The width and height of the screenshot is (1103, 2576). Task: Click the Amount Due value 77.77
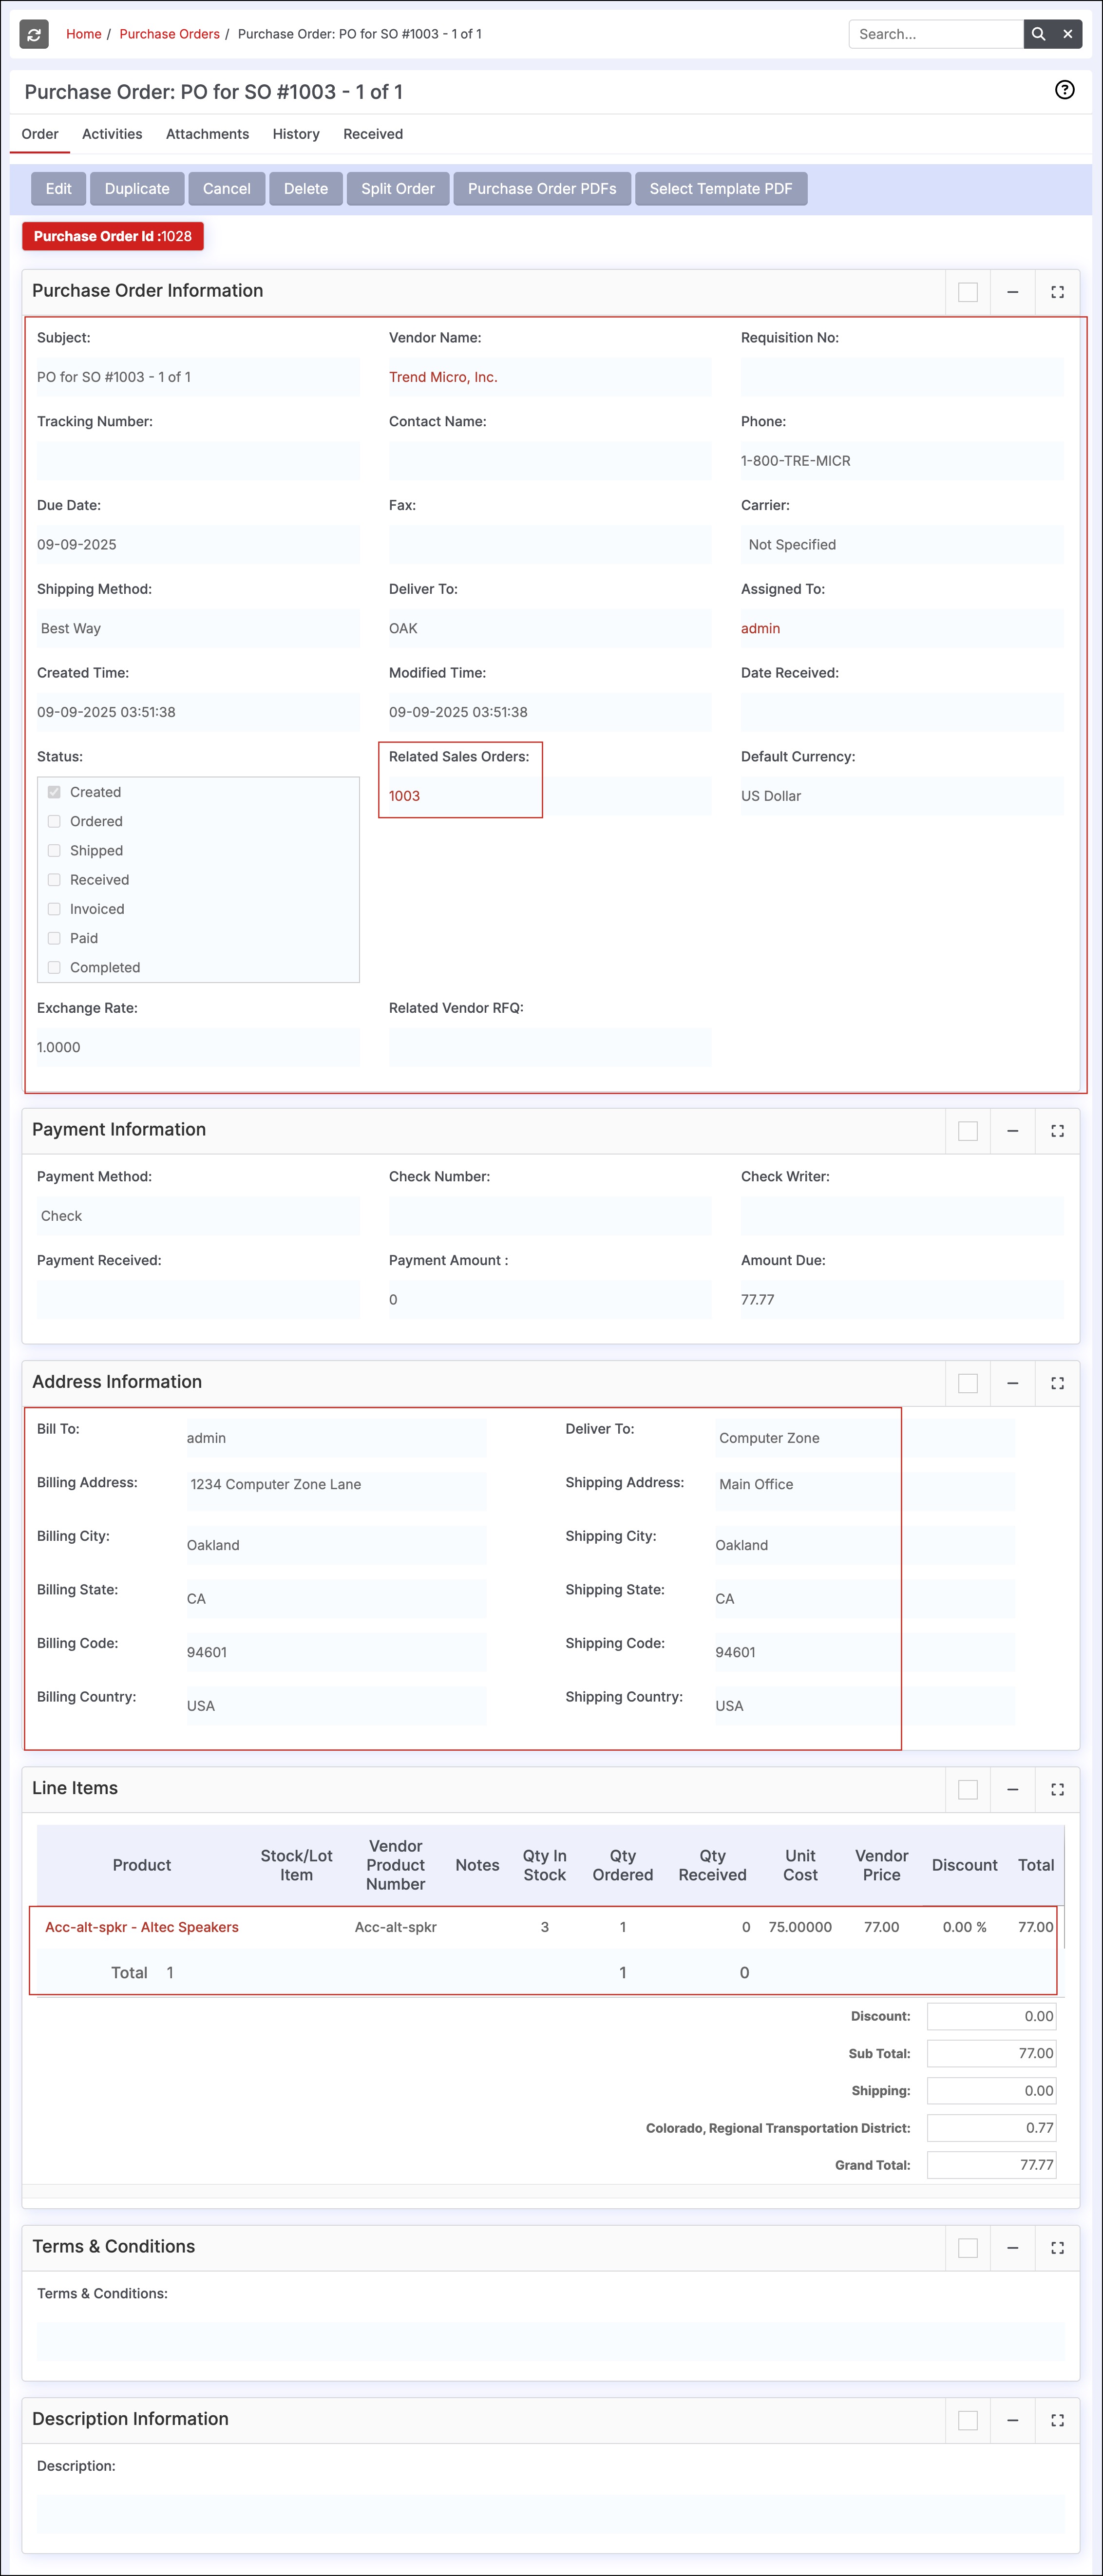[x=757, y=1300]
